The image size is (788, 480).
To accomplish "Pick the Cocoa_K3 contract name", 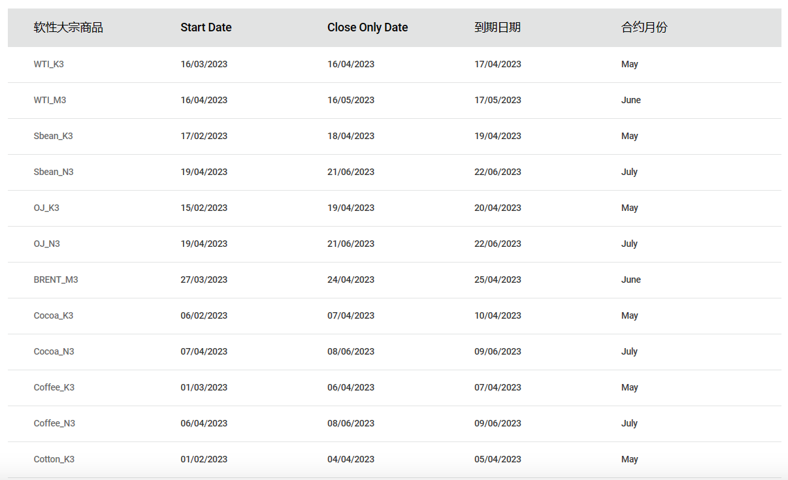I will 54,315.
